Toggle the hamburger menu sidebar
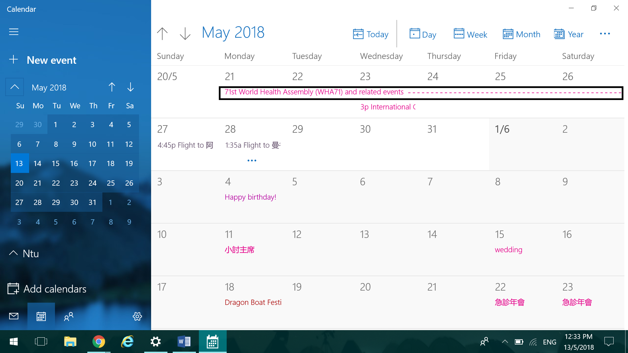The height and width of the screenshot is (353, 628). [13, 31]
